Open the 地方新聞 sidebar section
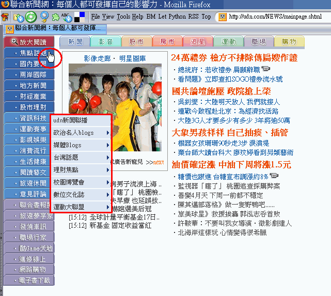The height and width of the screenshot is (296, 331). click(29, 86)
